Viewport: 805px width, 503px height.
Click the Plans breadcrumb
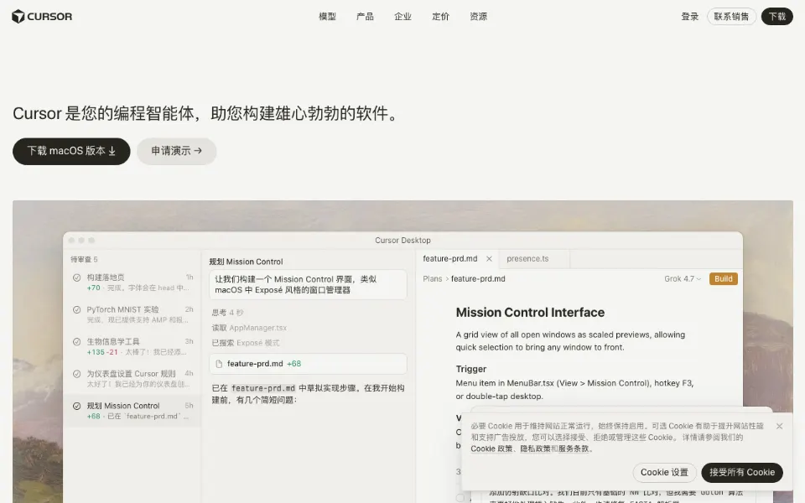433,278
